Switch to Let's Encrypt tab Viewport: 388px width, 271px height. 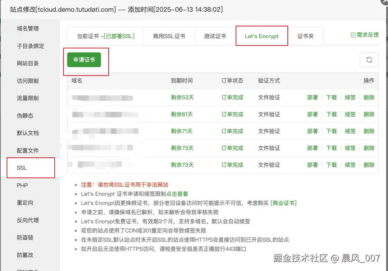(x=262, y=36)
